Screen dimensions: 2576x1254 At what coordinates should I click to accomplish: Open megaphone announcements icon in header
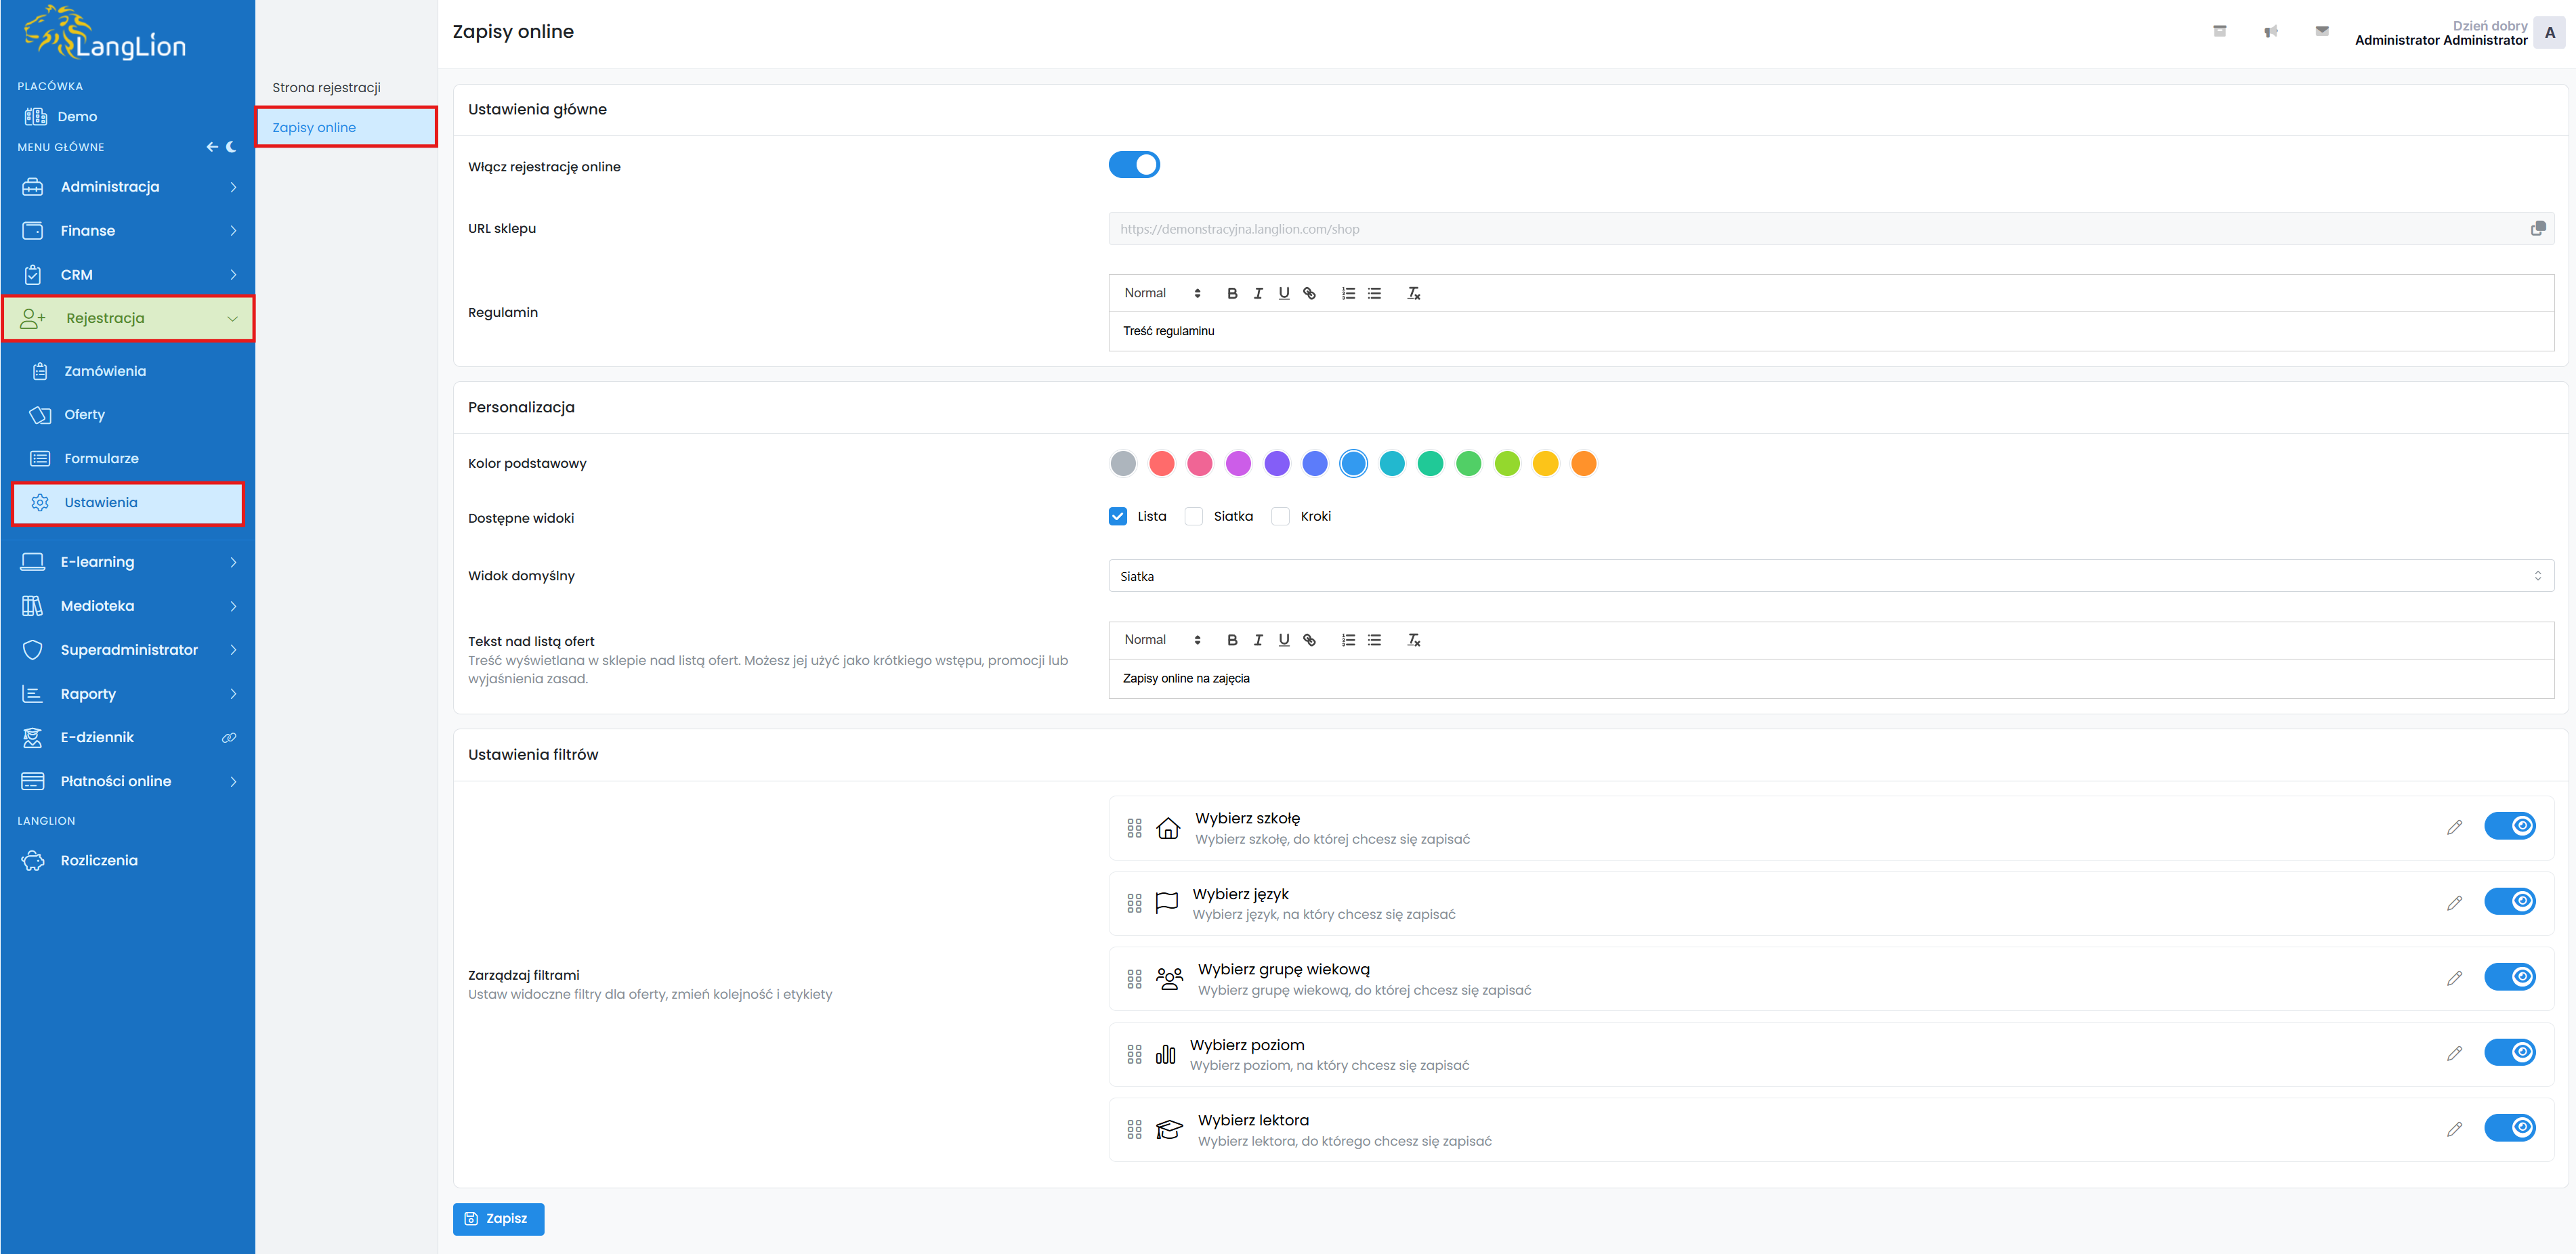[x=2271, y=32]
